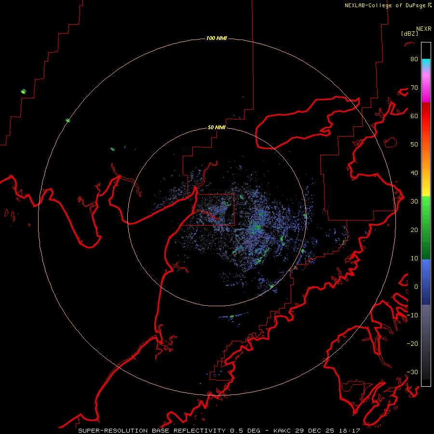Click the 80 dBZ scale value
This screenshot has height=434, width=434.
click(414, 59)
